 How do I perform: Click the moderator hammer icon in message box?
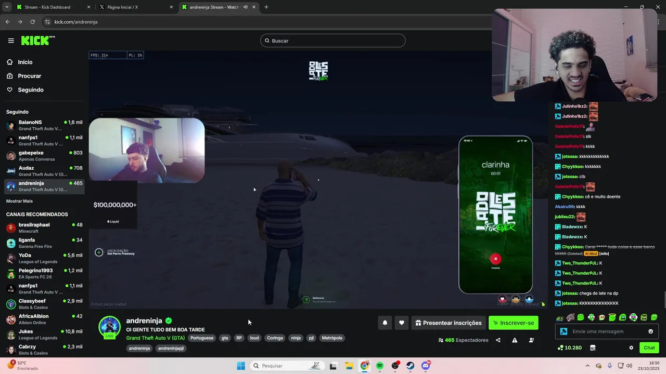(x=563, y=331)
